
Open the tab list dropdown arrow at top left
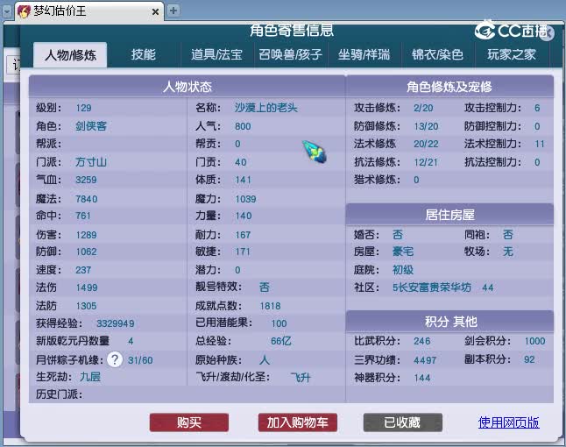click(x=7, y=11)
